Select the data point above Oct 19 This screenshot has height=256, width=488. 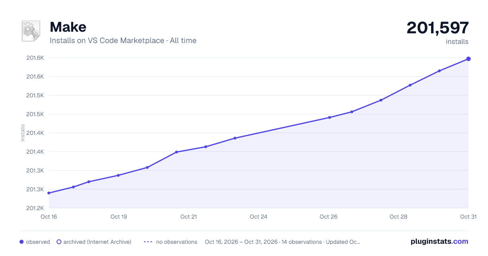pyautogui.click(x=118, y=176)
